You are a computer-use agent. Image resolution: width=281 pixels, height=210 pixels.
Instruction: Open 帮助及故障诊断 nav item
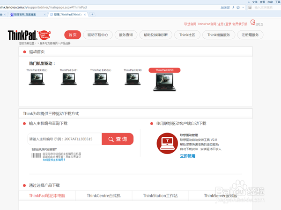[156, 35]
